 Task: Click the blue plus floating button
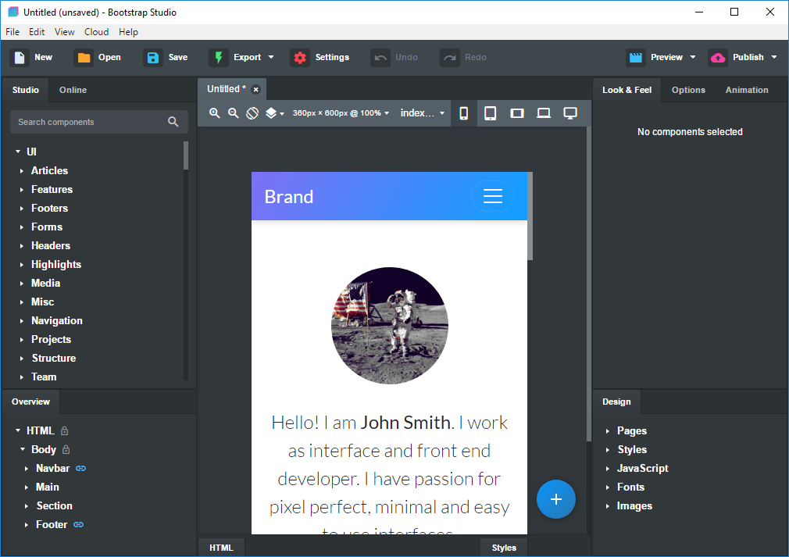point(556,499)
